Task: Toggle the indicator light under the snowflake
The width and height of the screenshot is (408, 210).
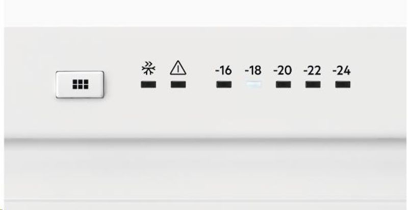Action: (x=148, y=84)
